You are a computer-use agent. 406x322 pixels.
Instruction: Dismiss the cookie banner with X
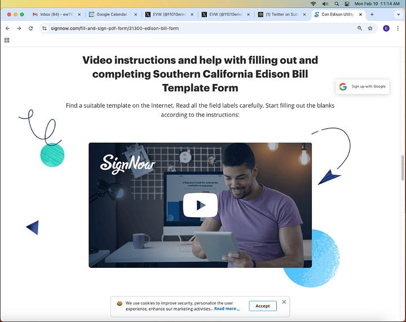pos(284,302)
